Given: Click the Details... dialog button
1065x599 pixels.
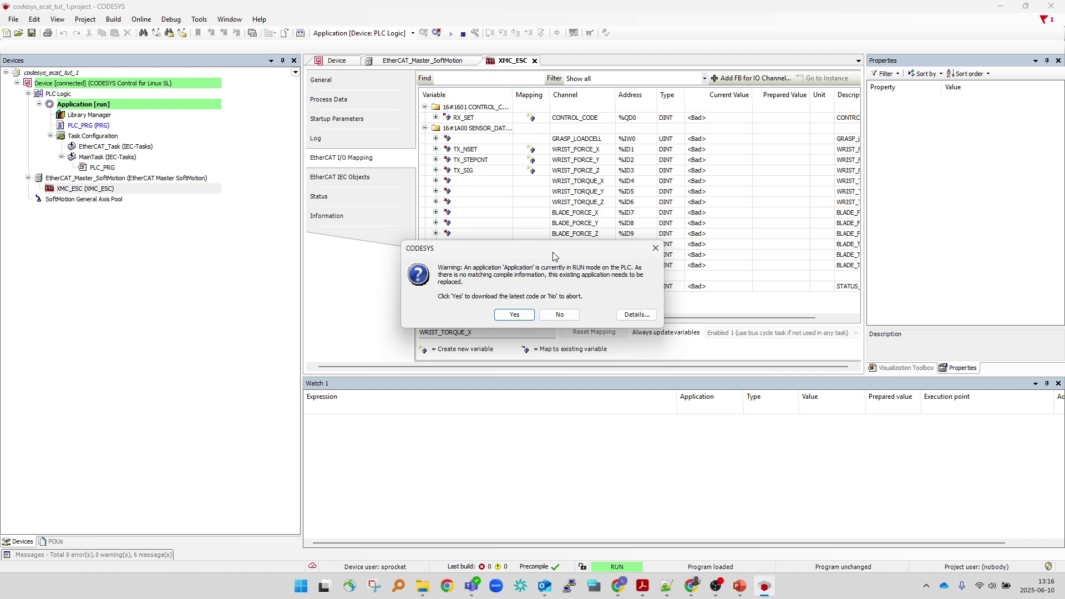Looking at the screenshot, I should click(x=636, y=314).
